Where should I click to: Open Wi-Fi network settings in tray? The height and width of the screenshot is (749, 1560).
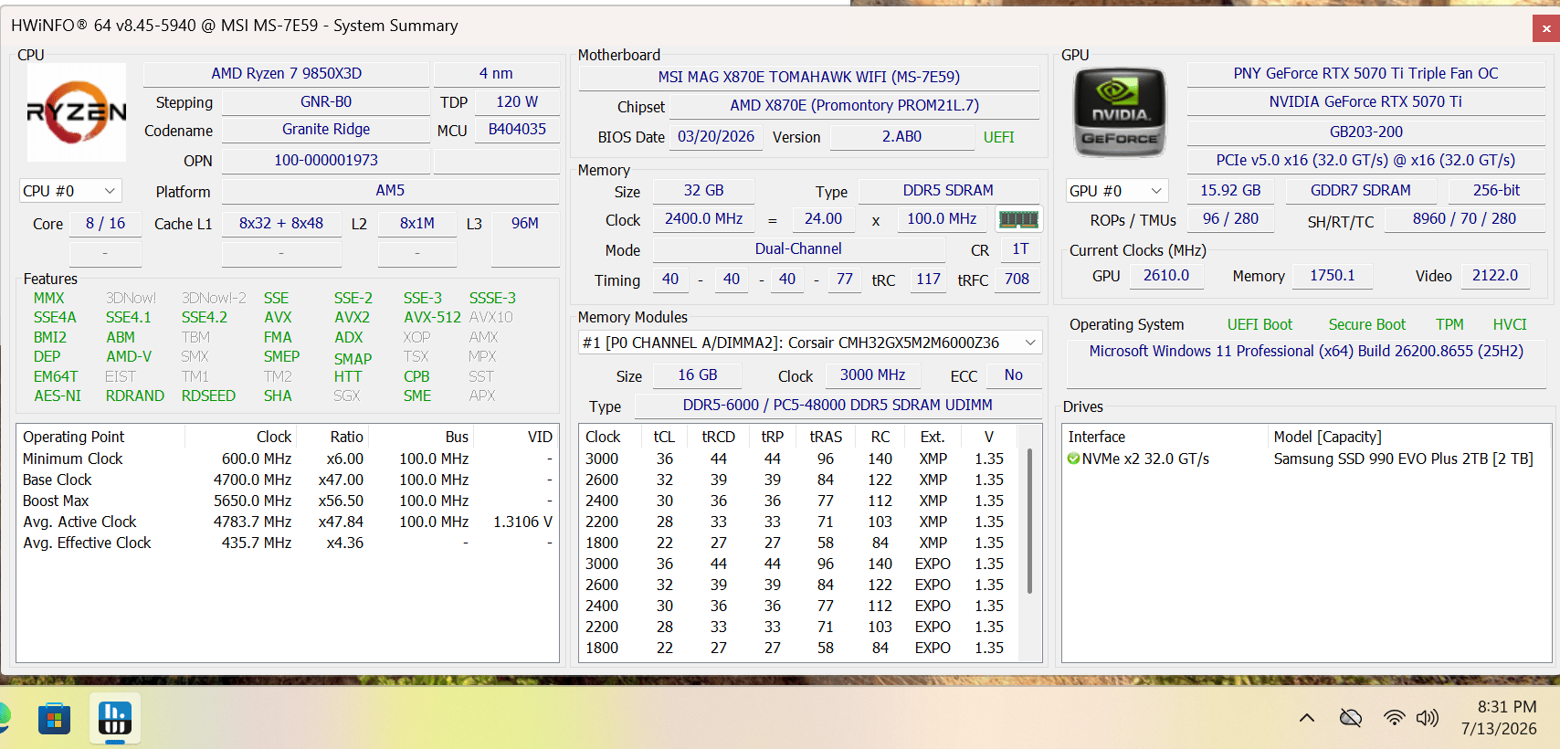pyautogui.click(x=1394, y=718)
